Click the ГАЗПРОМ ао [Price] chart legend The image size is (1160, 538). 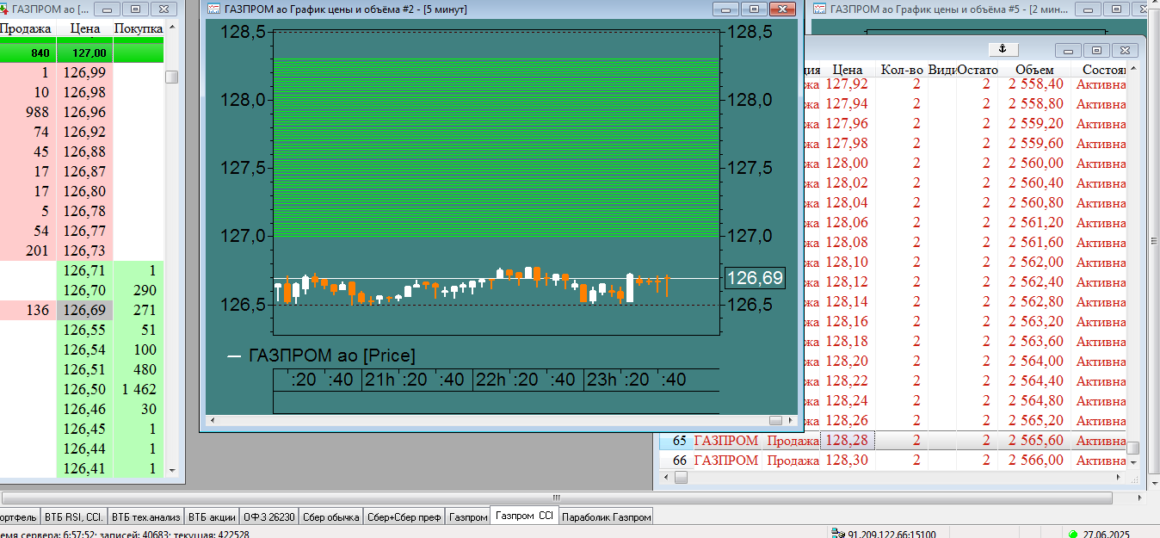tap(322, 355)
